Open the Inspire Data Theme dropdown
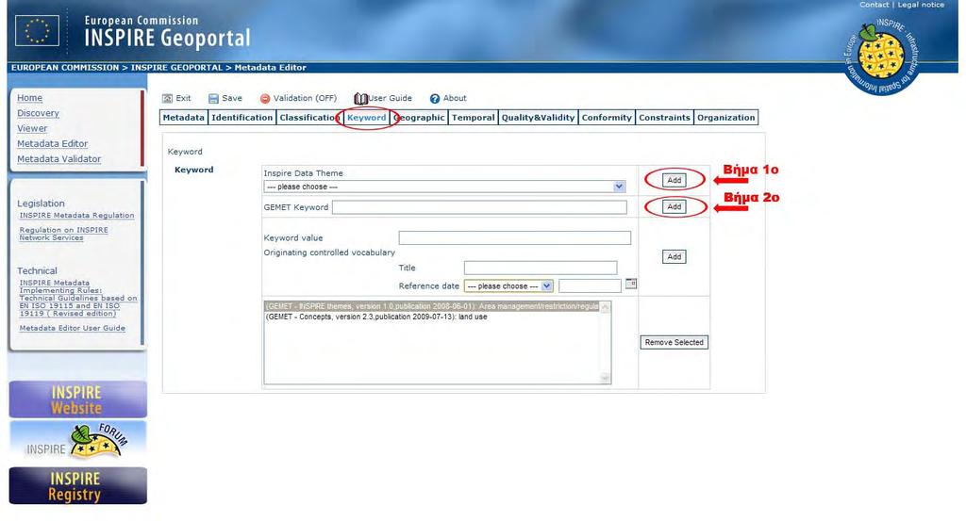This screenshot has width=966, height=521. [444, 187]
